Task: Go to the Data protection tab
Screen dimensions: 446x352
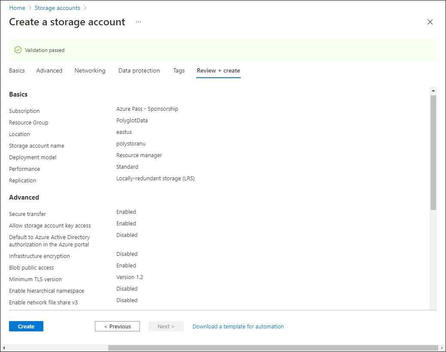Action: [x=139, y=70]
